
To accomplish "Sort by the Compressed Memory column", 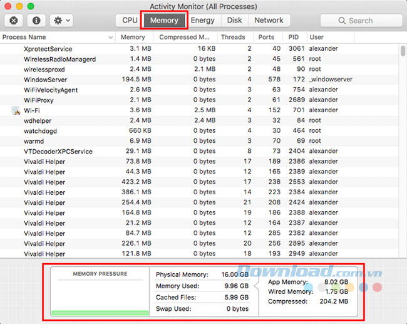I will tap(187, 37).
